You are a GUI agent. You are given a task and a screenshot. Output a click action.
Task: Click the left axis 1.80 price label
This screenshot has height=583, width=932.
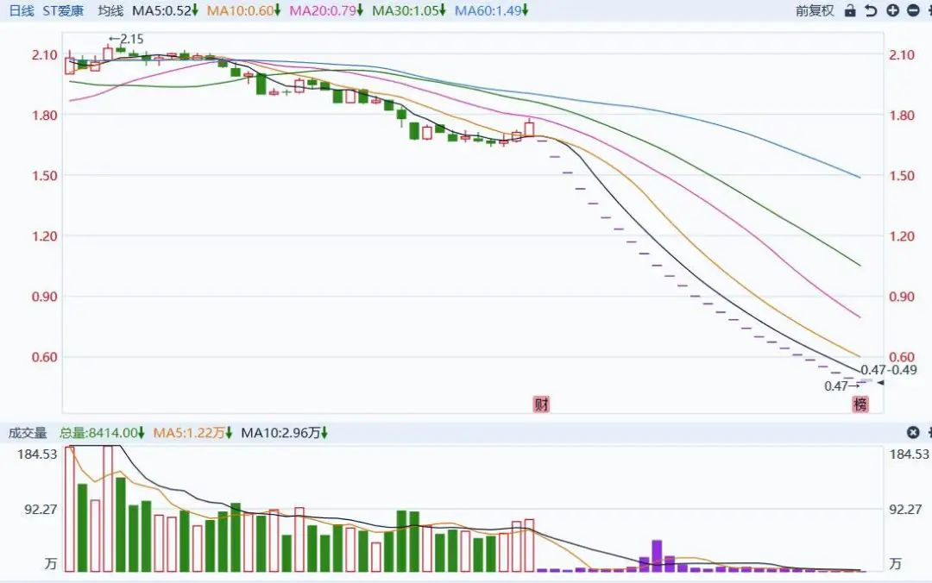(x=45, y=116)
